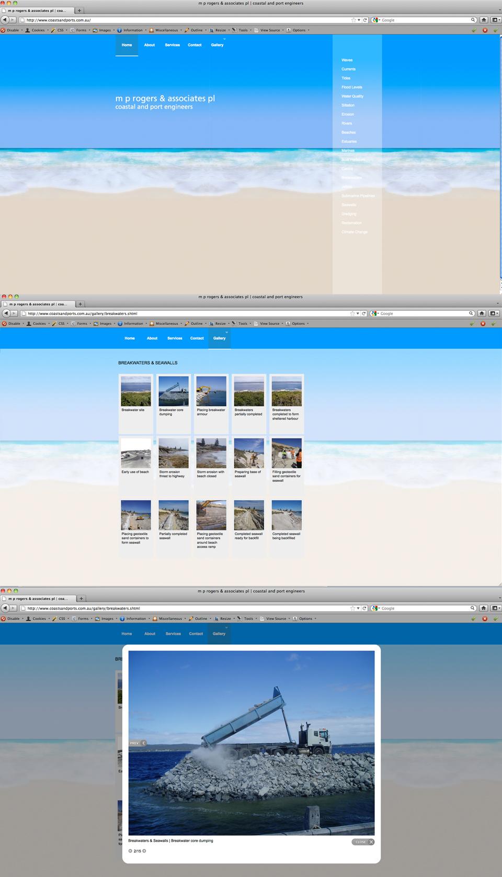This screenshot has height=877, width=502.
Task: Close the lightbox with the CLOSE button
Action: pyautogui.click(x=363, y=842)
